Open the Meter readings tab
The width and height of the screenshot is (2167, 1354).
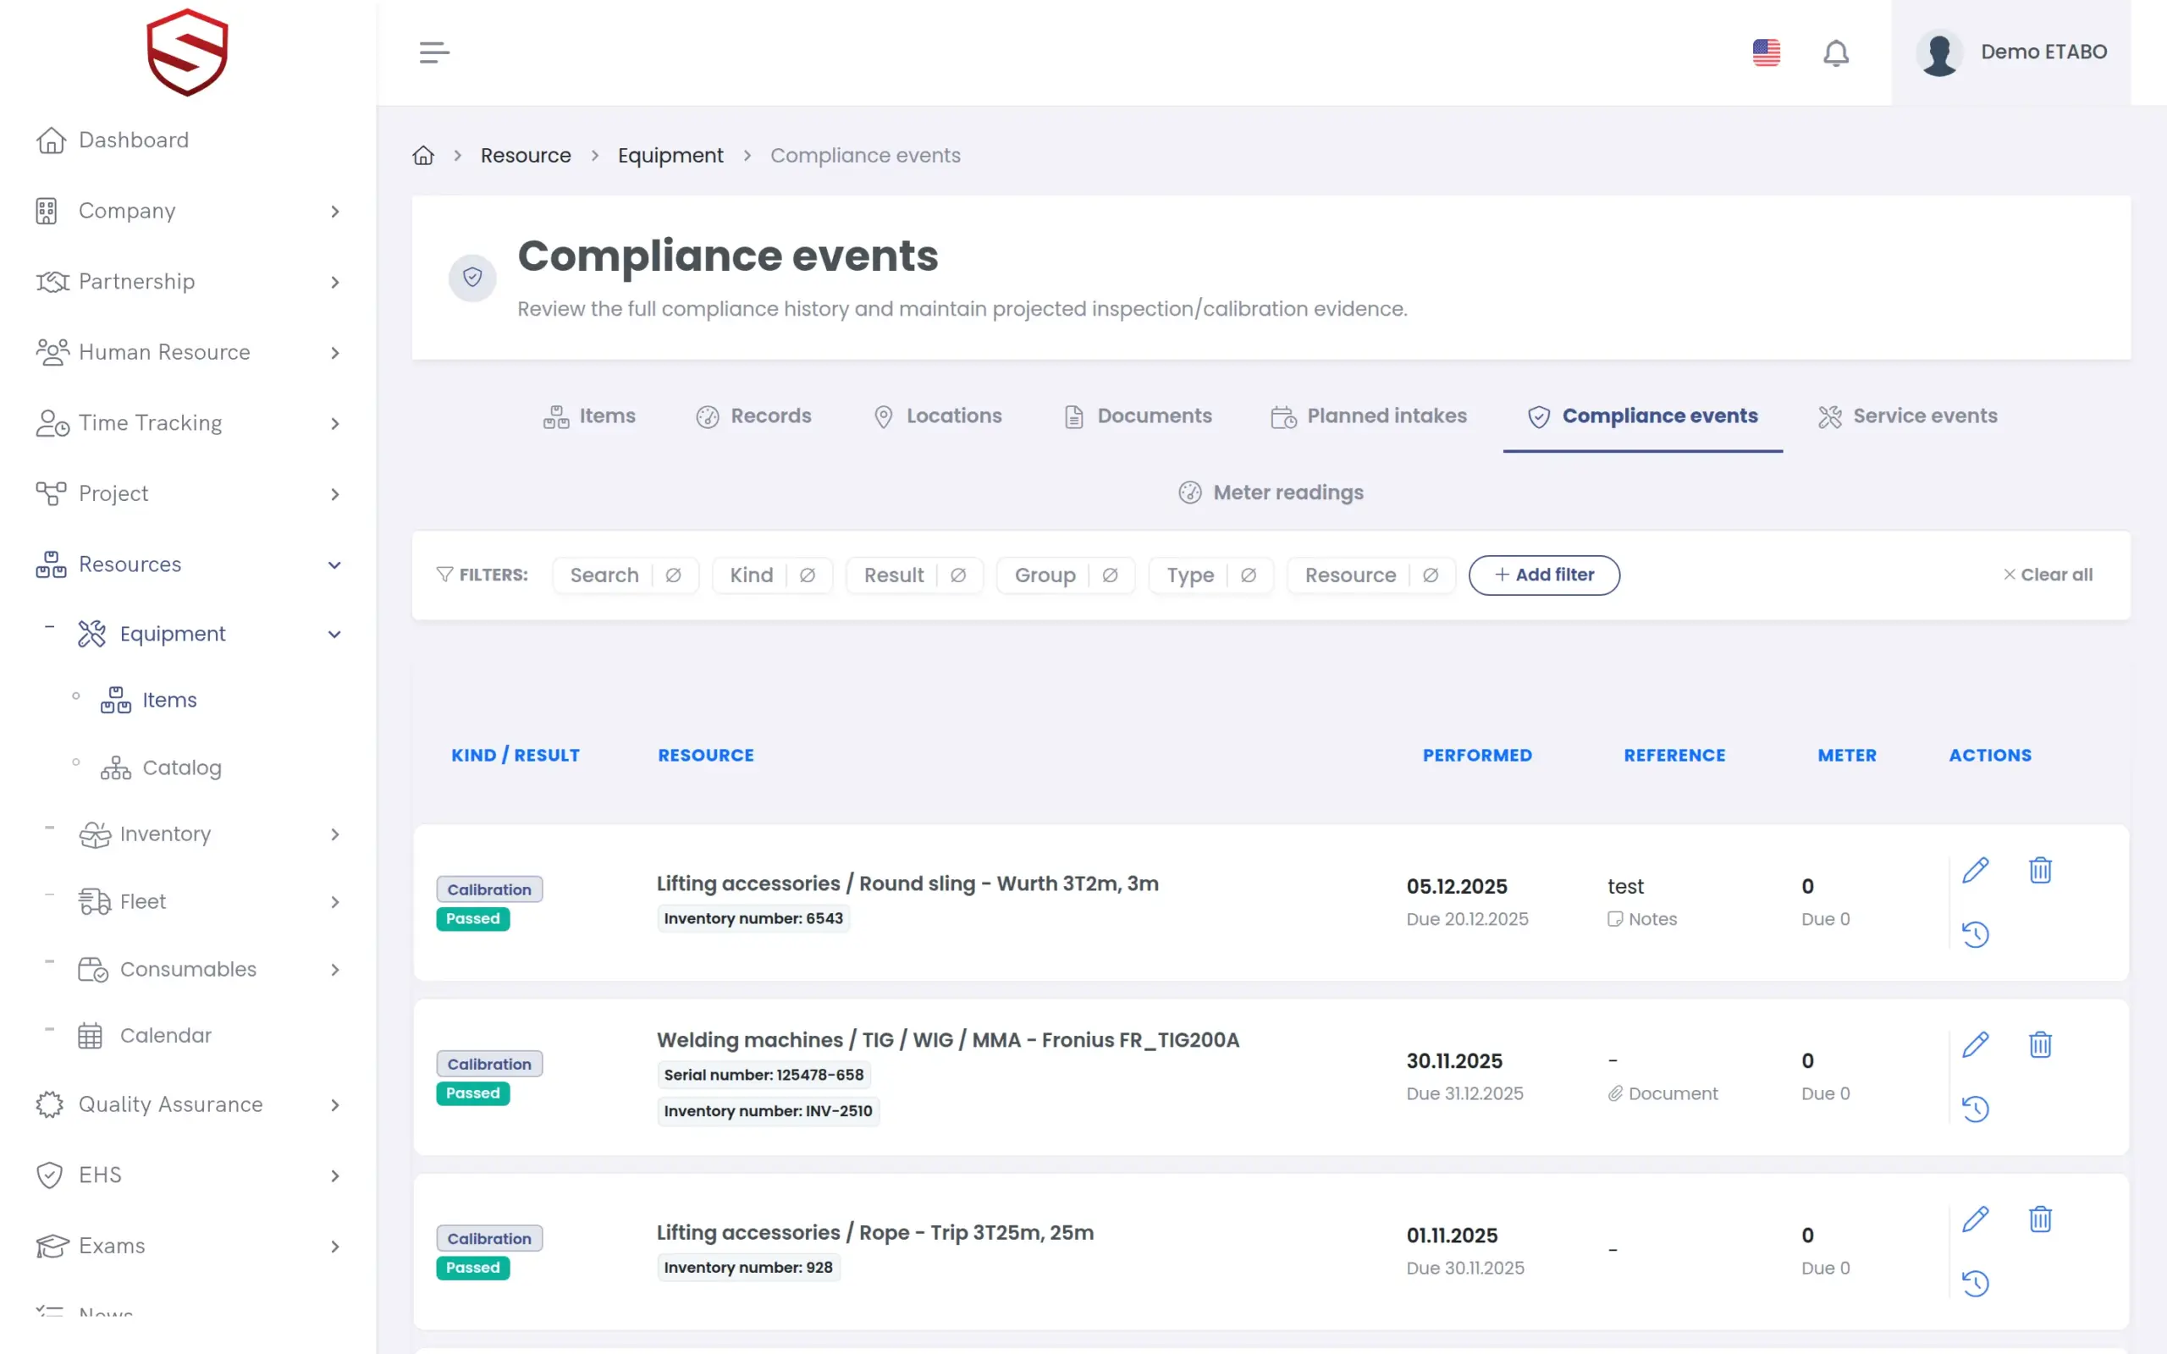click(x=1271, y=493)
